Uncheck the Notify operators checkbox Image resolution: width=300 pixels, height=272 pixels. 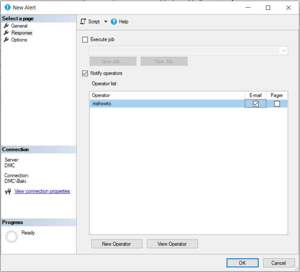coord(85,73)
